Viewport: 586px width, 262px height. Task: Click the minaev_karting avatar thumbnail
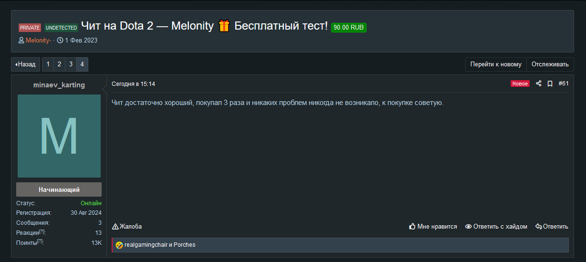pos(59,136)
